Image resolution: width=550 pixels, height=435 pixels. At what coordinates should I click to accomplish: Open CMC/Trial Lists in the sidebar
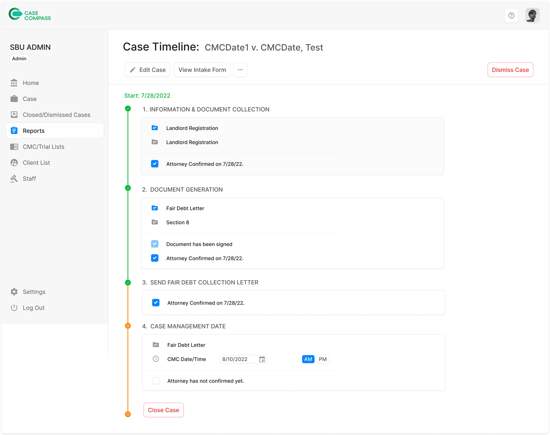[x=44, y=147]
